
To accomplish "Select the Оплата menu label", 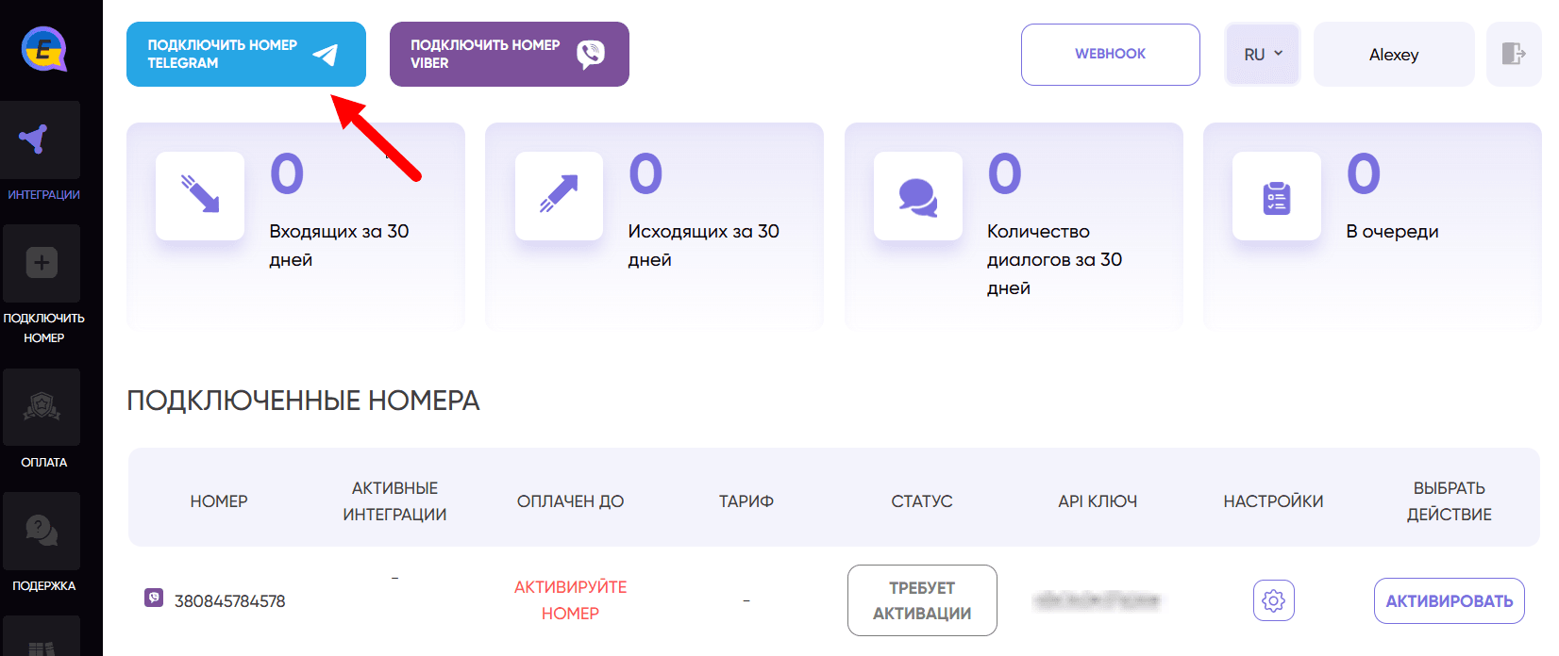I will [x=43, y=463].
